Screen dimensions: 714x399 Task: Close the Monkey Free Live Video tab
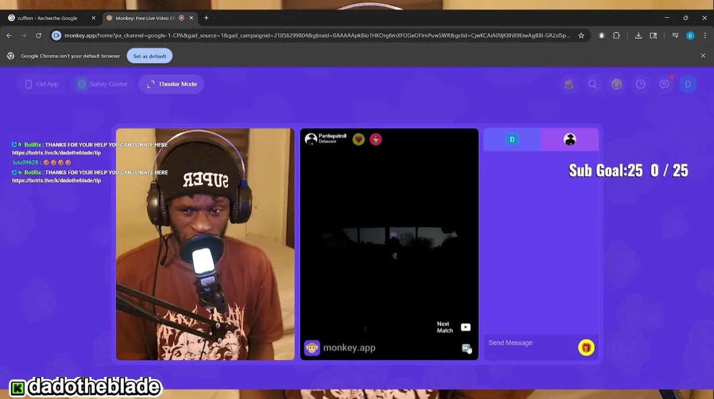coord(191,18)
